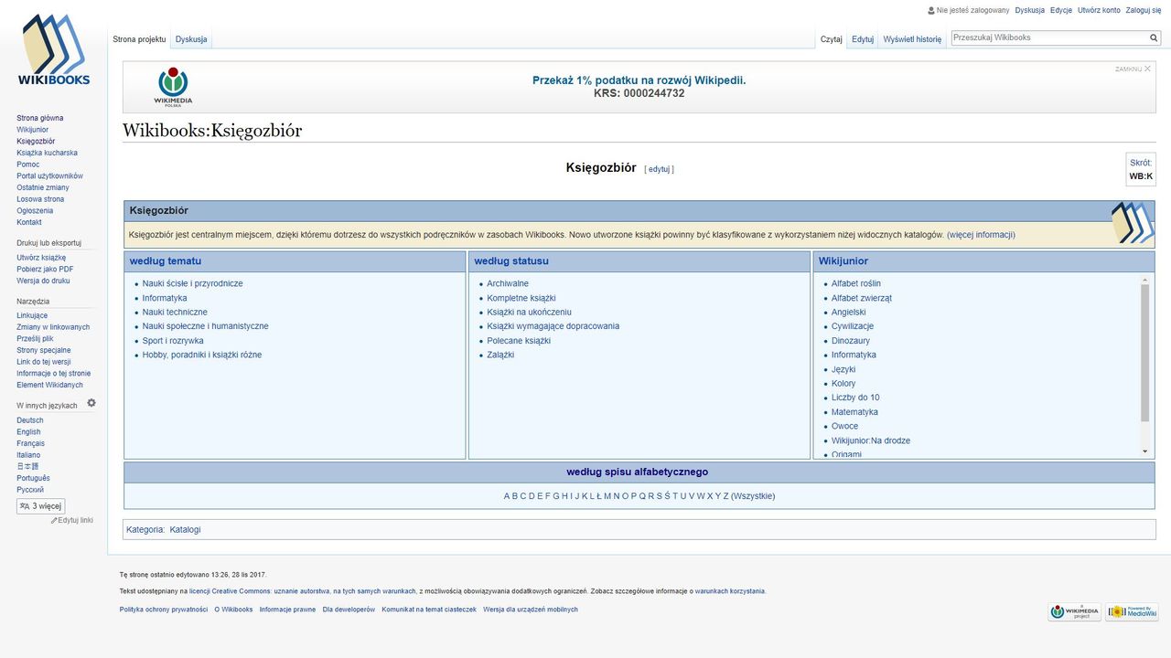Screen dimensions: 1171x658
Task: Open więcej informacji link
Action: click(x=982, y=235)
